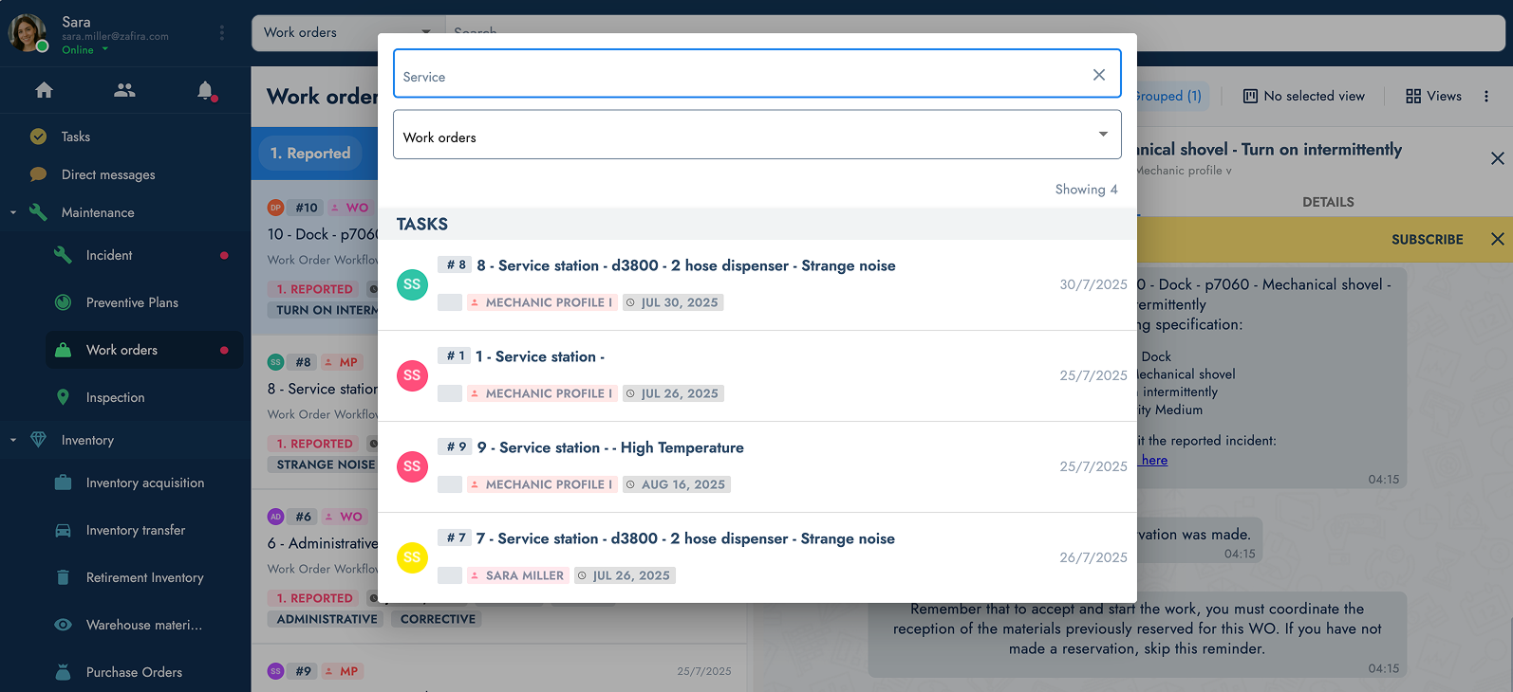Open the top bar Work orders dropdown
Image resolution: width=1513 pixels, height=692 pixels.
(x=347, y=32)
